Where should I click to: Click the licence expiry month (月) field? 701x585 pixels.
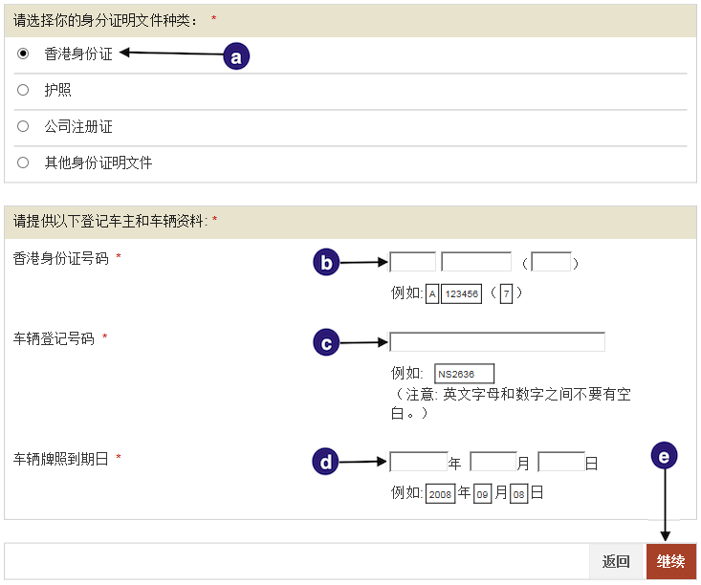[493, 463]
